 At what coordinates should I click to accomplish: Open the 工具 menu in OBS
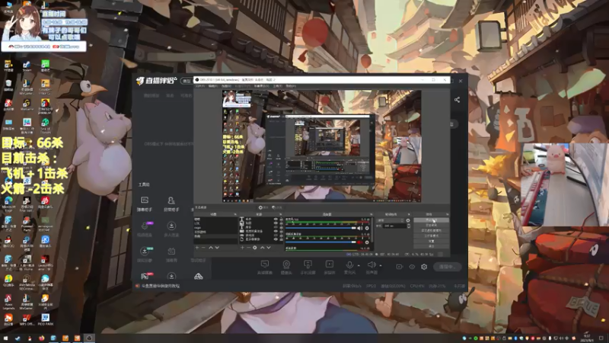[278, 86]
